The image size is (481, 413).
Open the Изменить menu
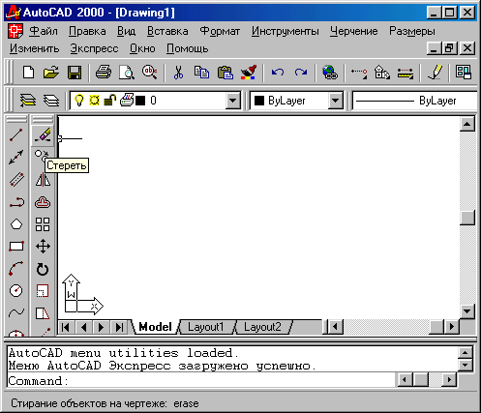[34, 48]
